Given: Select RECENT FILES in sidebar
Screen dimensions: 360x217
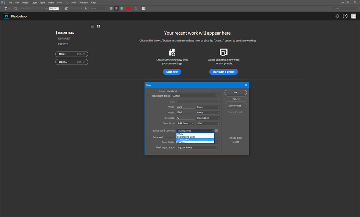Looking at the screenshot, I should click(x=66, y=33).
